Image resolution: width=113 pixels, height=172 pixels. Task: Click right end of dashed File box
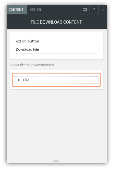point(96,80)
